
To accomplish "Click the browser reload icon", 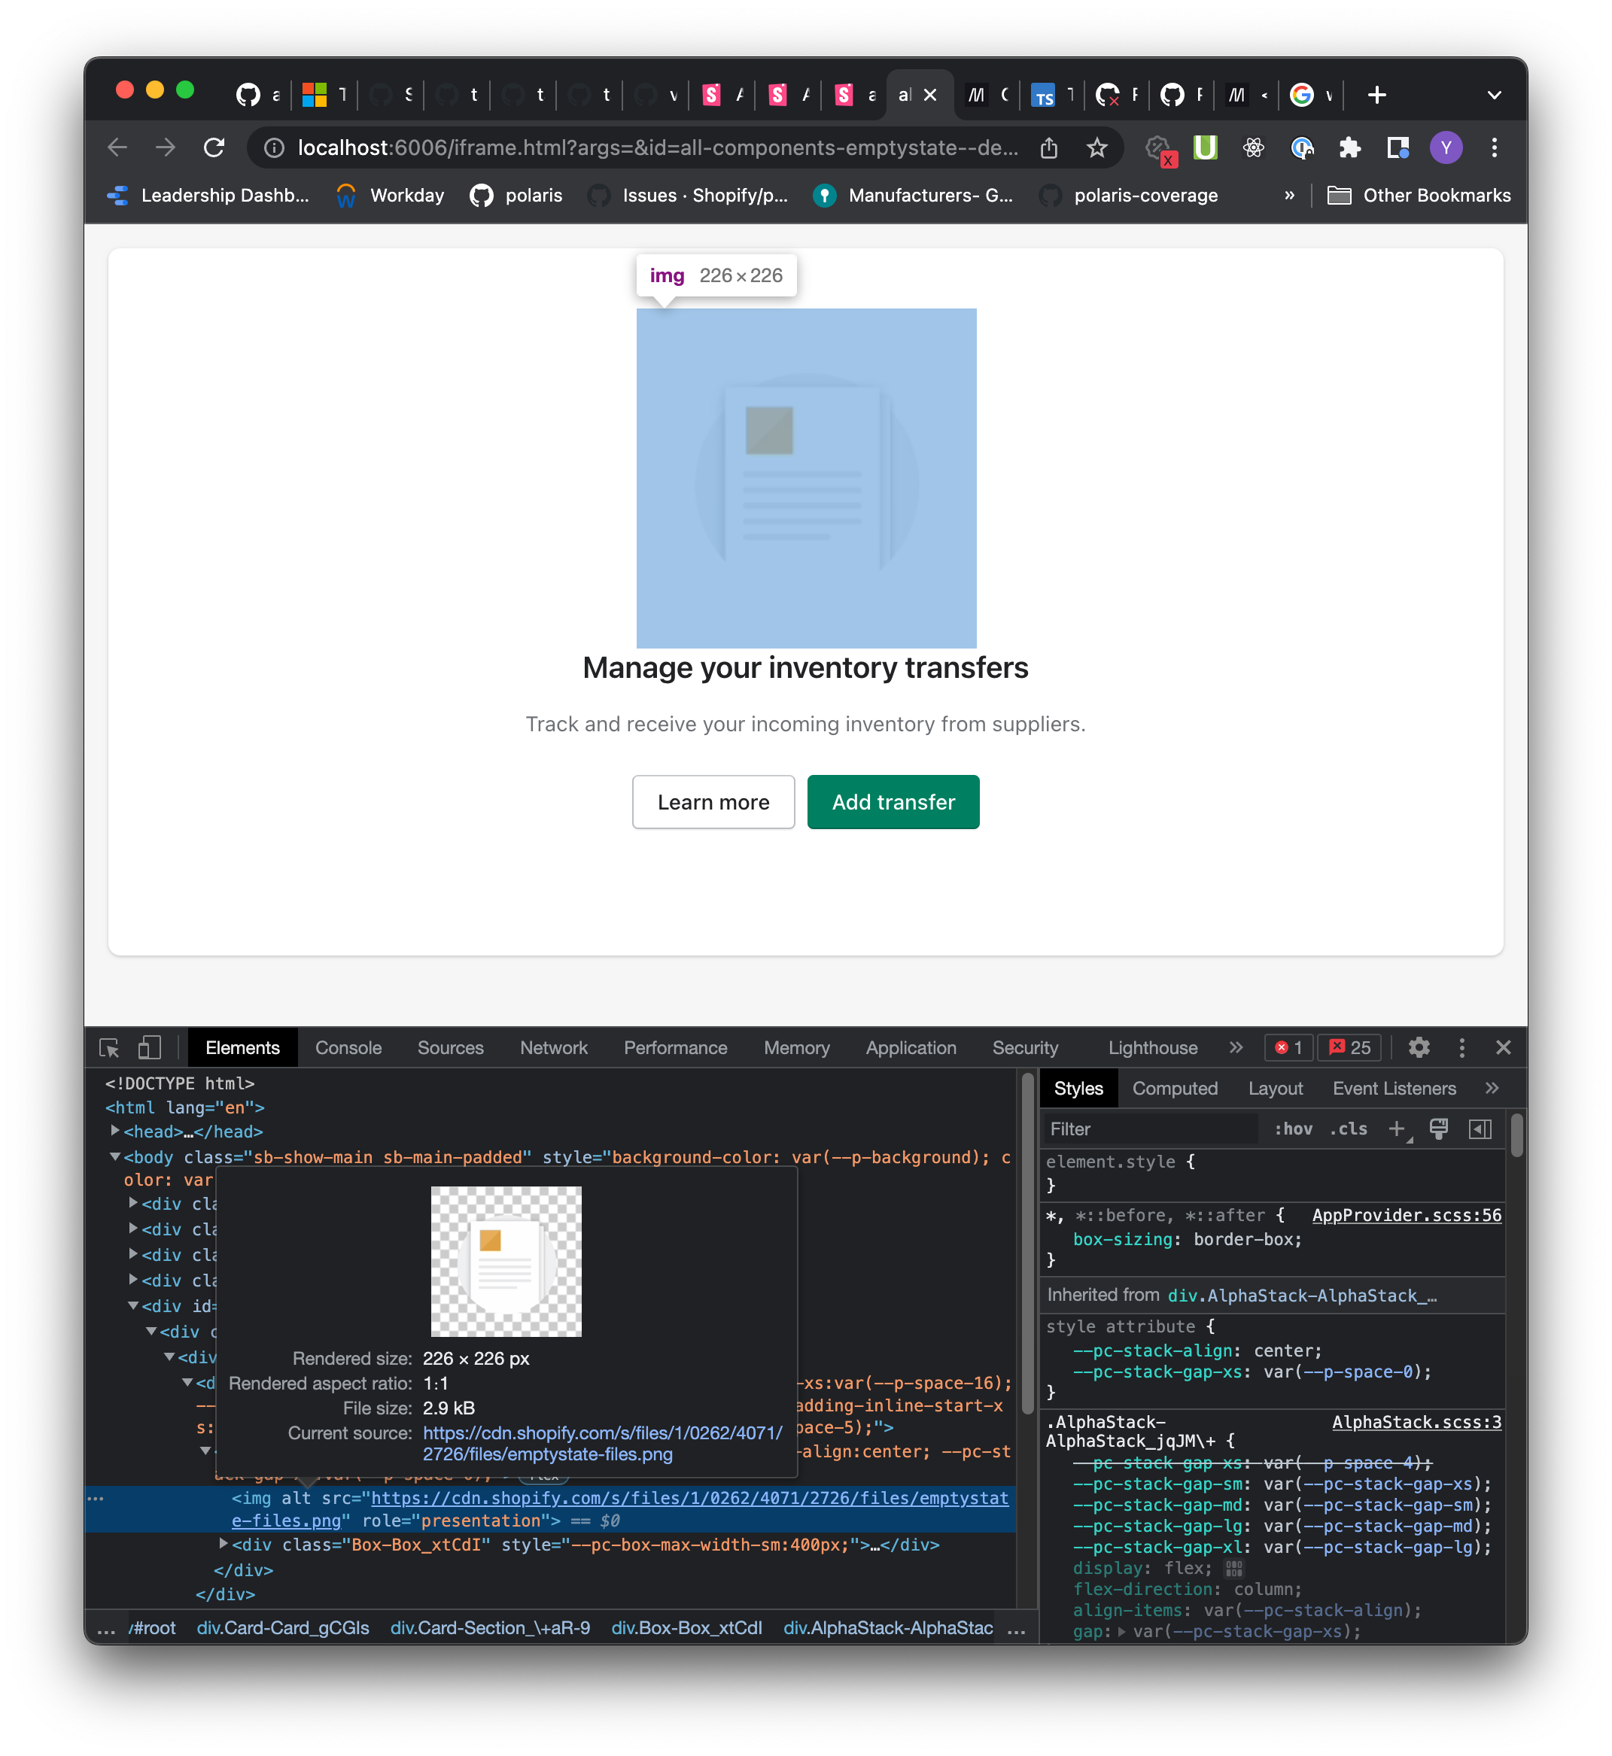I will (x=214, y=147).
